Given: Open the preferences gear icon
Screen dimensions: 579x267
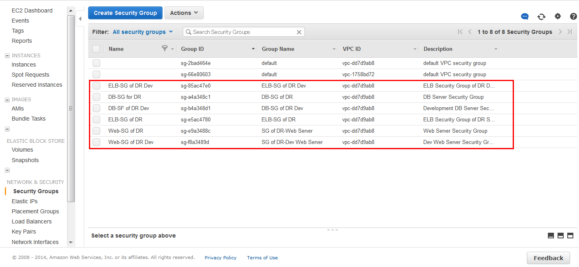Looking at the screenshot, I should (x=558, y=16).
